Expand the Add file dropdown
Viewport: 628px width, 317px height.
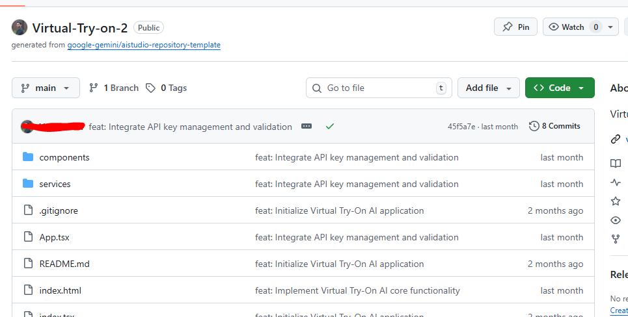pos(488,88)
